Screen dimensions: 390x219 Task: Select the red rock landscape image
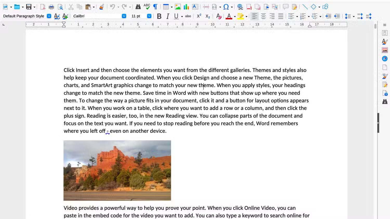click(x=117, y=170)
